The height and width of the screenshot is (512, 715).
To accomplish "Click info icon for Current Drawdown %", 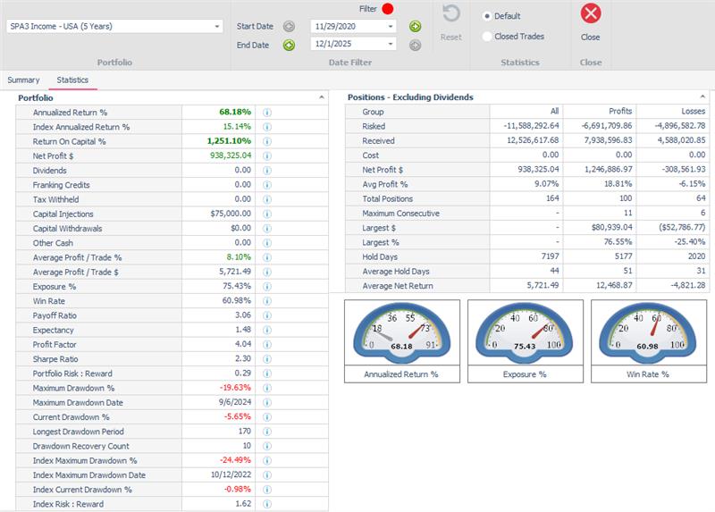I will tap(267, 417).
